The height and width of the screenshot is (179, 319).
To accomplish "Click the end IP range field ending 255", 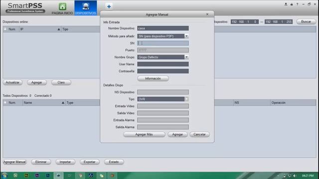I will [279, 22].
